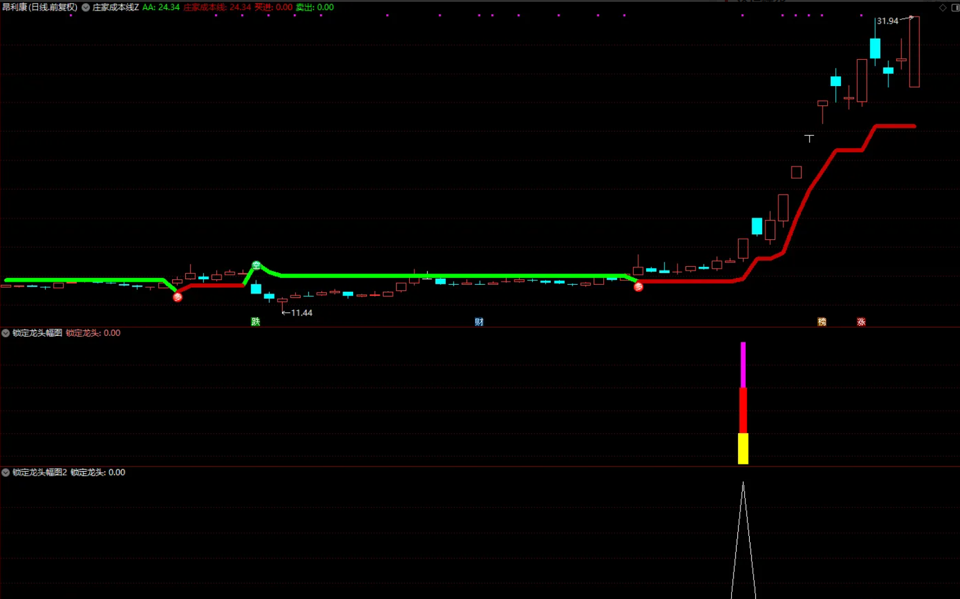Click the white T marker on chart
Screen dimensions: 960x599
pyautogui.click(x=809, y=138)
